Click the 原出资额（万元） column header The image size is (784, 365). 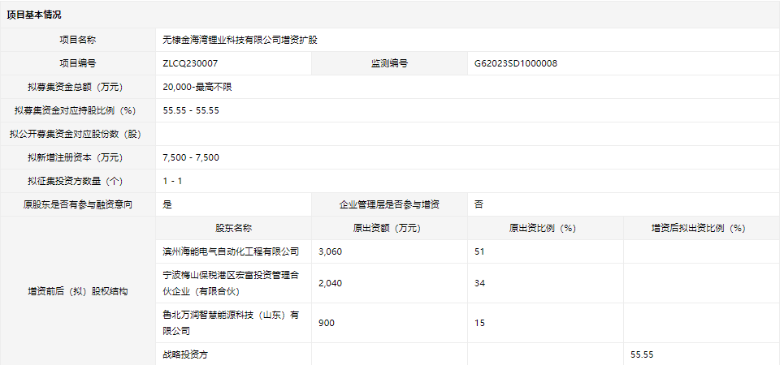(389, 228)
